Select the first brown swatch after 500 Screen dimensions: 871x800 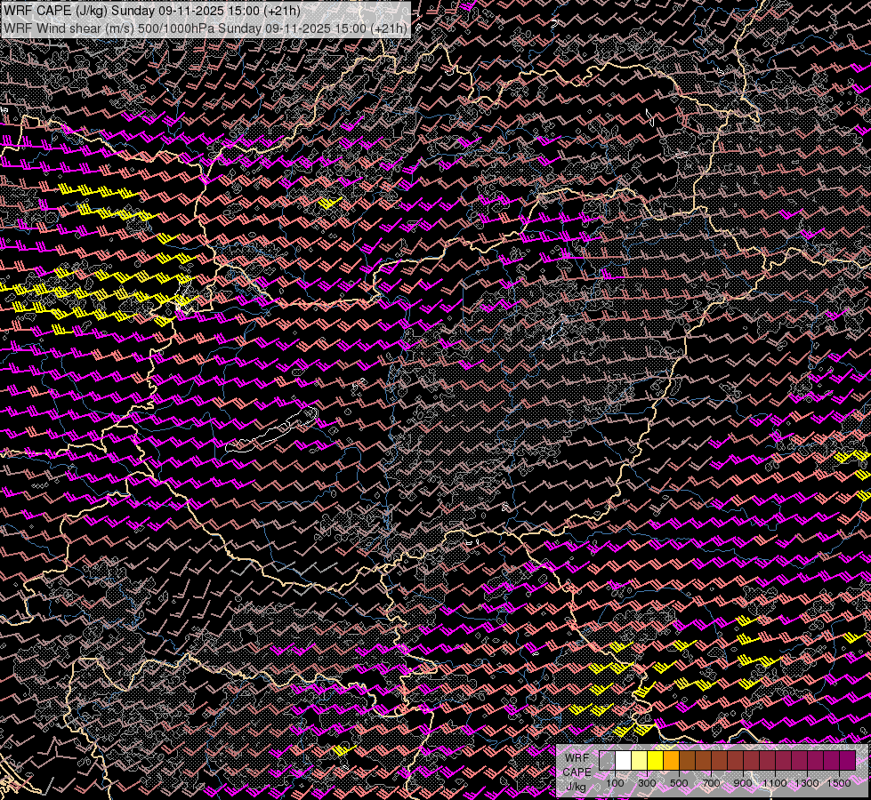click(x=687, y=761)
